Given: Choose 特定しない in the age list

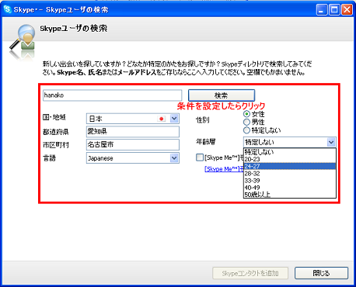Looking at the screenshot, I should 290,152.
